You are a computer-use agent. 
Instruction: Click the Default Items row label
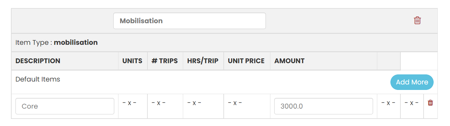coord(38,79)
